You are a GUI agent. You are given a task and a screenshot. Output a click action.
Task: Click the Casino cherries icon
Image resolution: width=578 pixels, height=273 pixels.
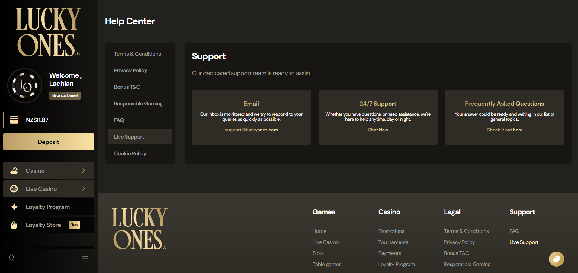point(14,171)
